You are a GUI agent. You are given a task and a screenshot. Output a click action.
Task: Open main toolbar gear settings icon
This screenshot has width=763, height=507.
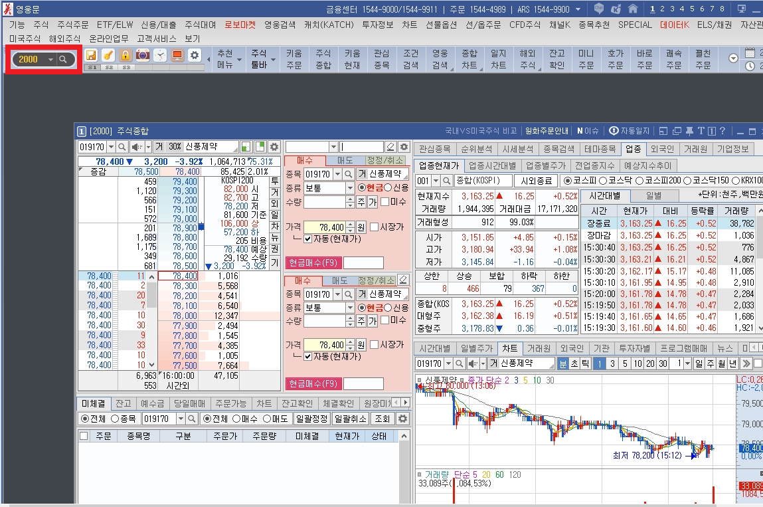coord(195,56)
